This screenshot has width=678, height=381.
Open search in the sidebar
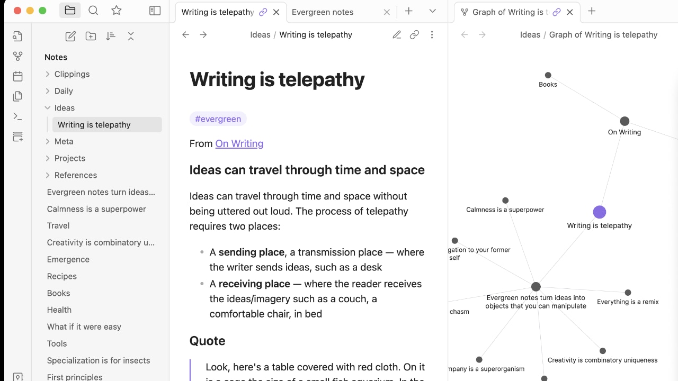[x=93, y=11]
